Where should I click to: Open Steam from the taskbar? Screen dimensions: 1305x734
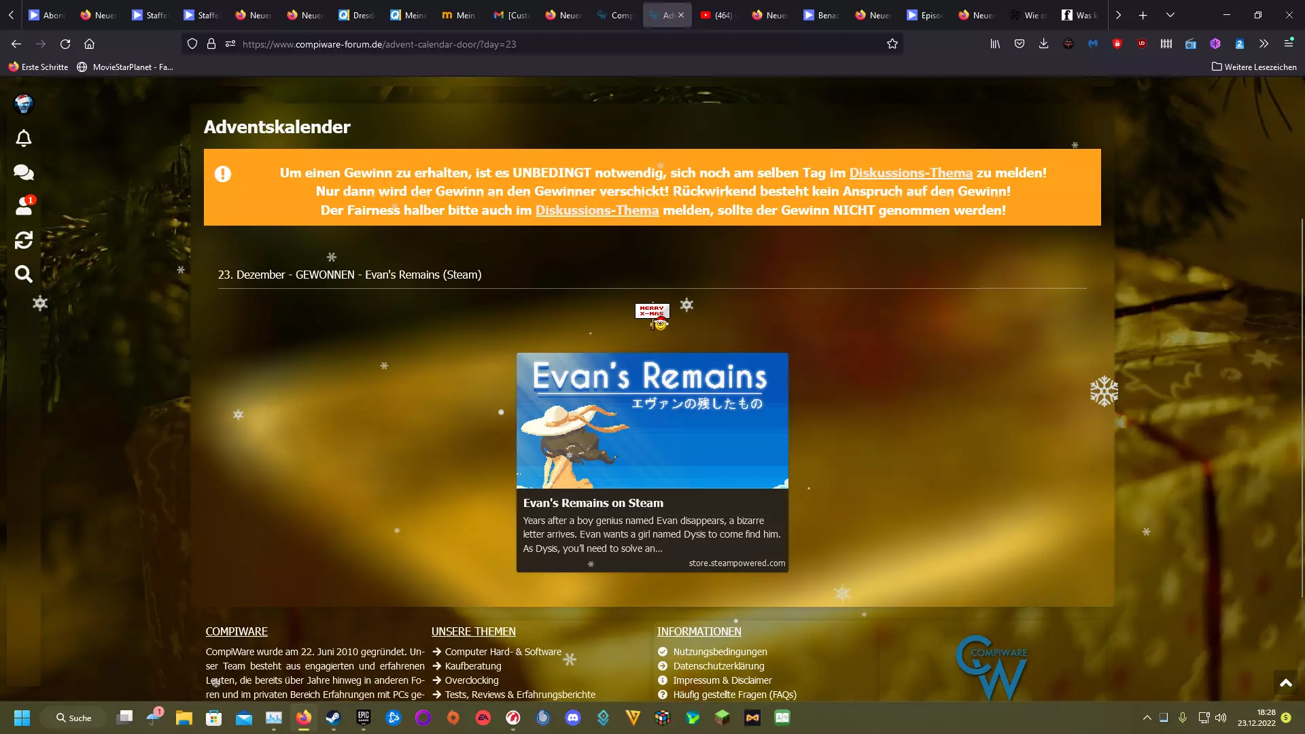point(333,718)
